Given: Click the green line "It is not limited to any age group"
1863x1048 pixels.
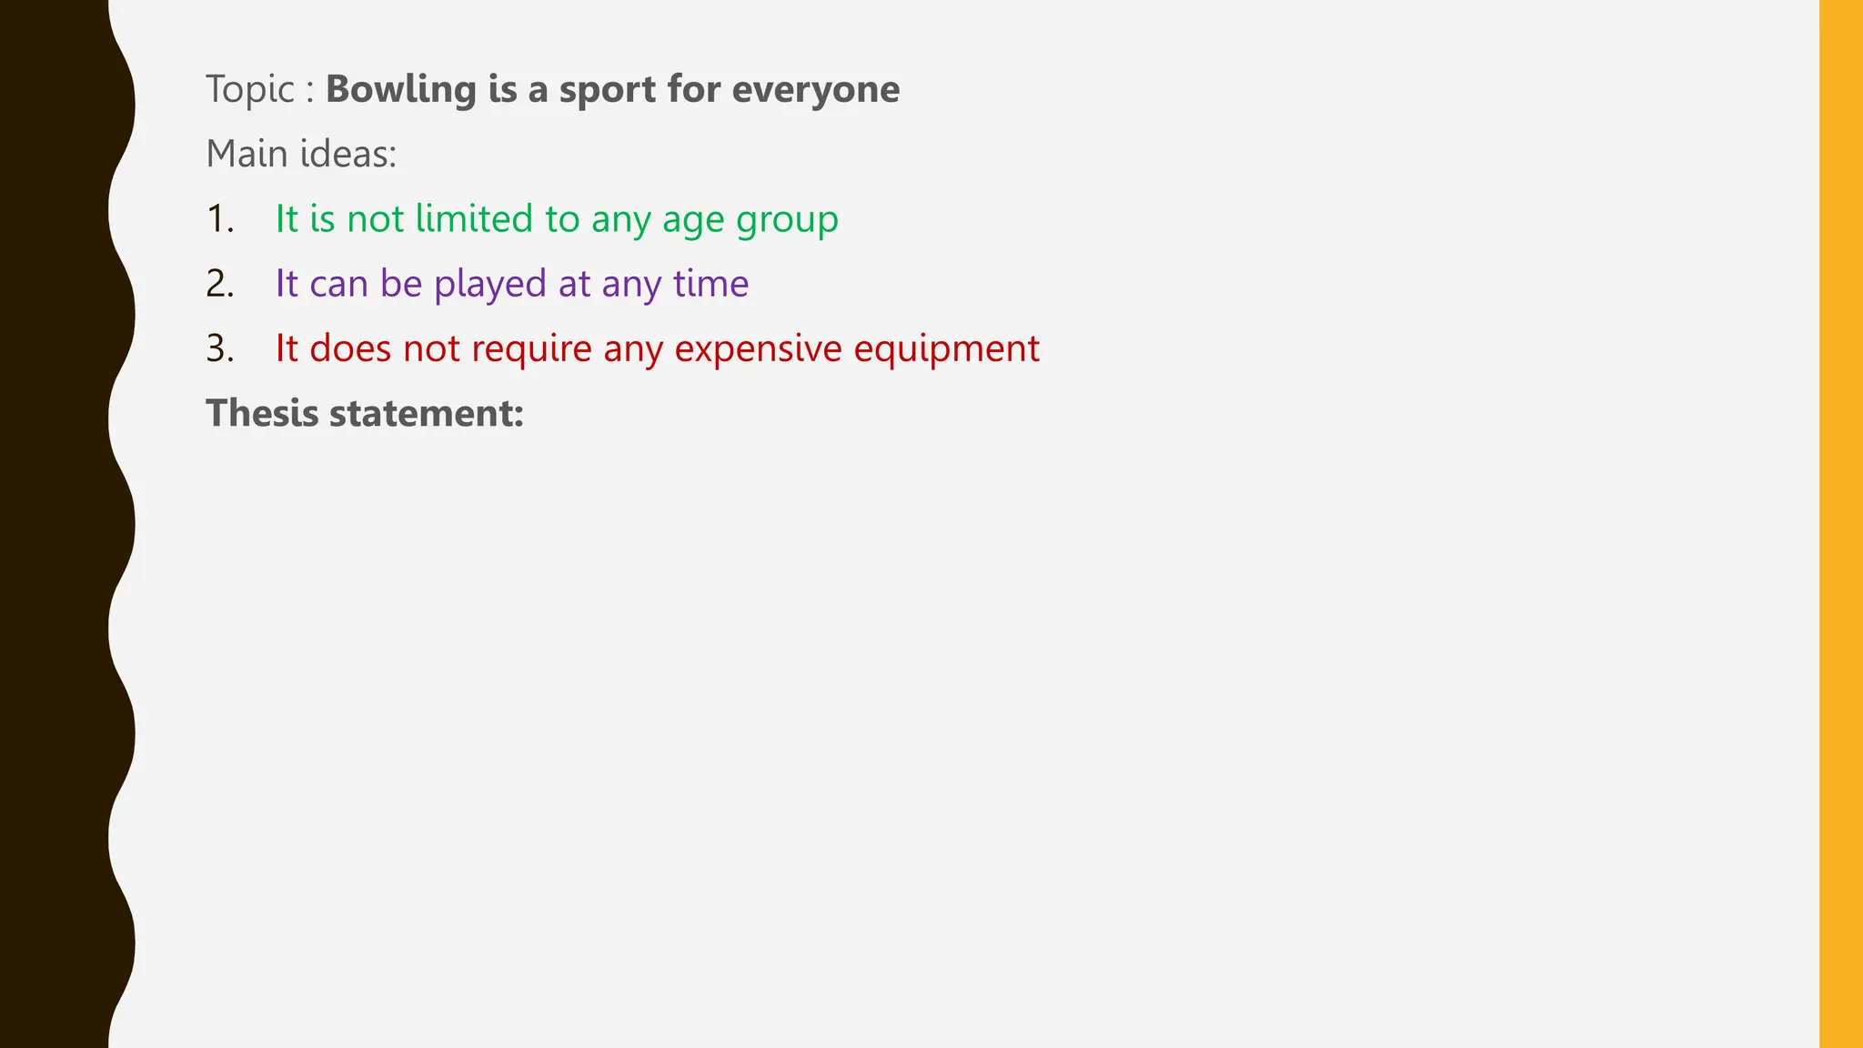Looking at the screenshot, I should coord(557,220).
